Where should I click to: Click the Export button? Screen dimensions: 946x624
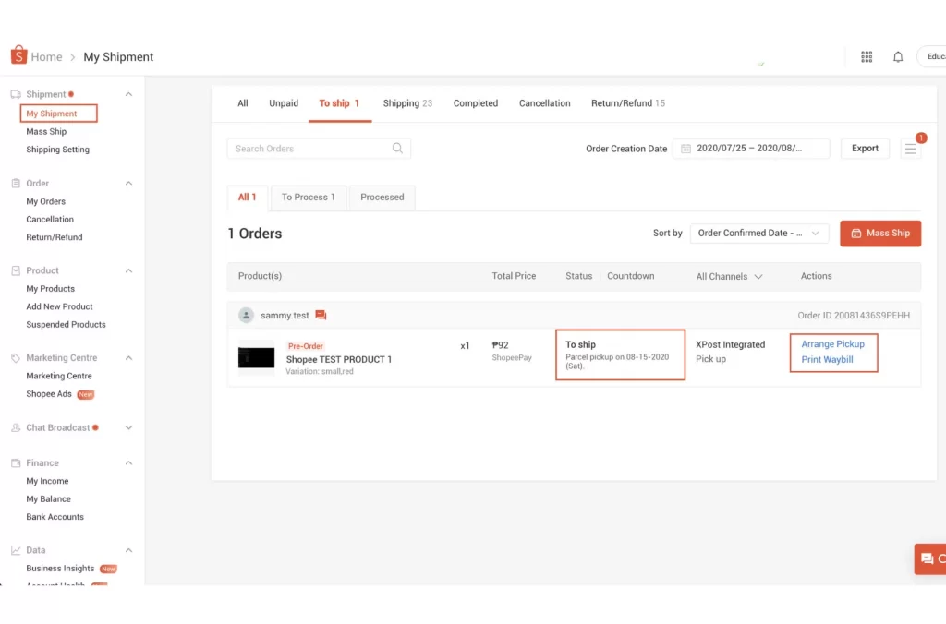pyautogui.click(x=865, y=149)
